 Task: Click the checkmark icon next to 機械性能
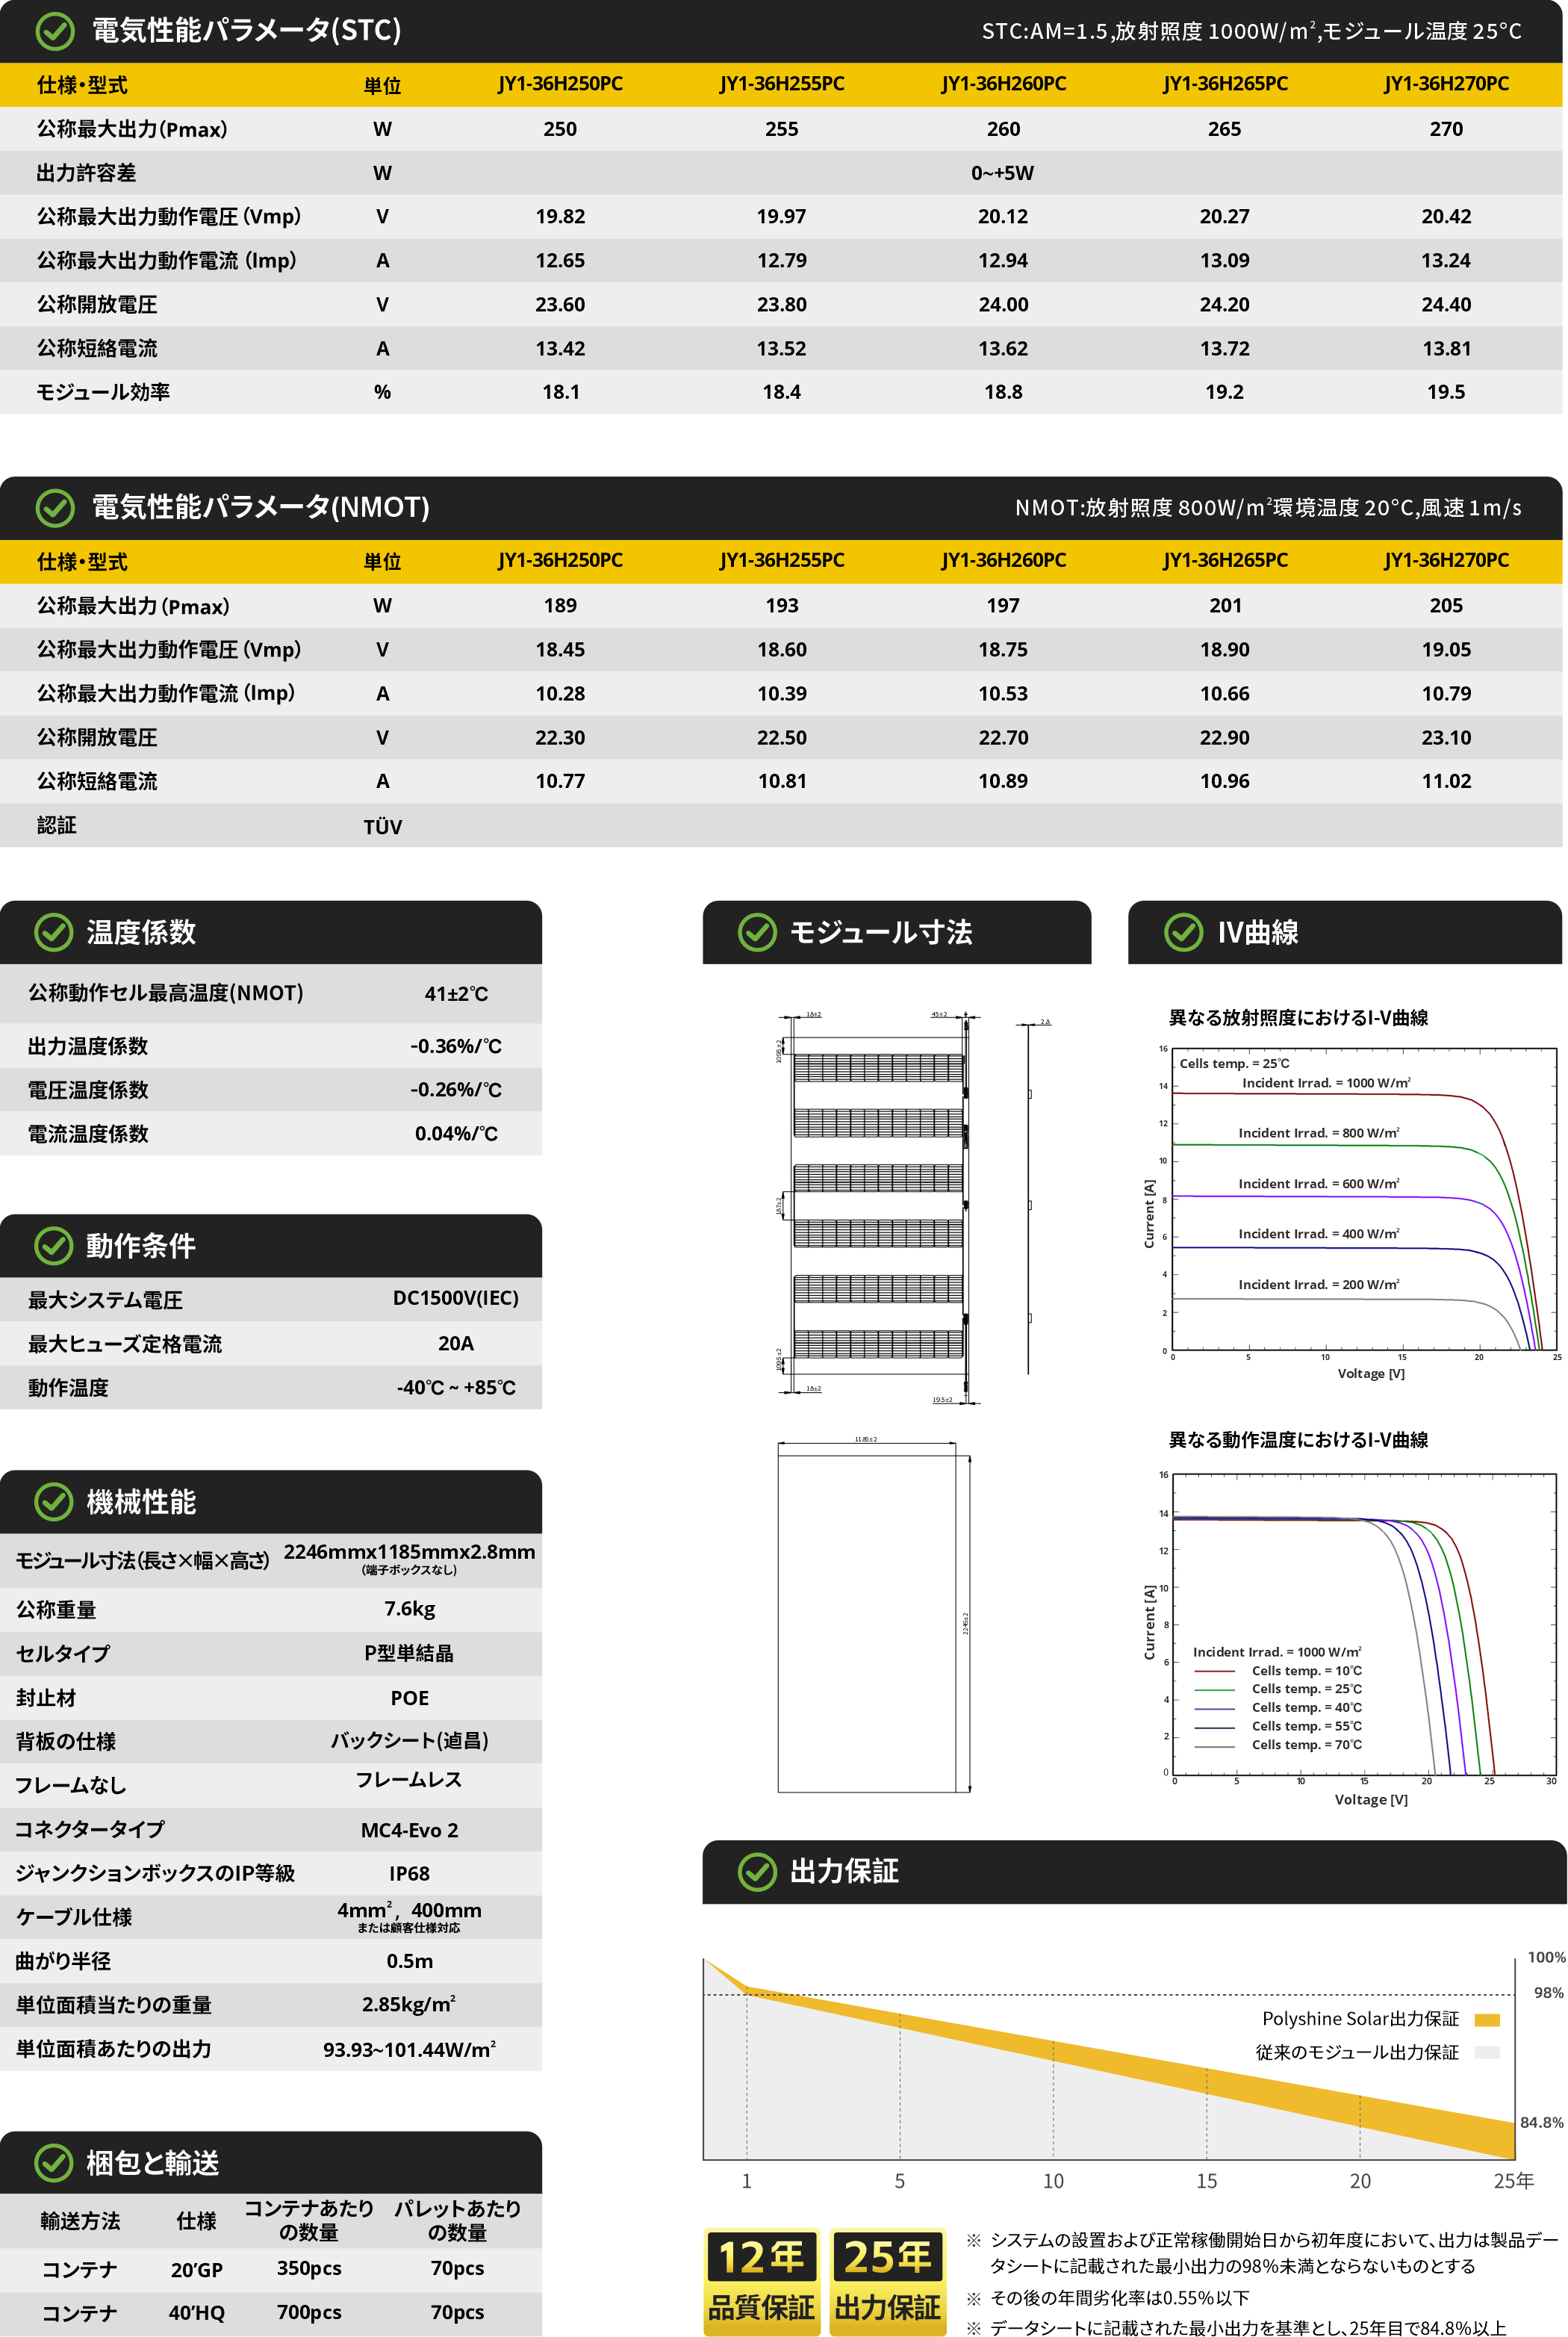(x=54, y=1502)
